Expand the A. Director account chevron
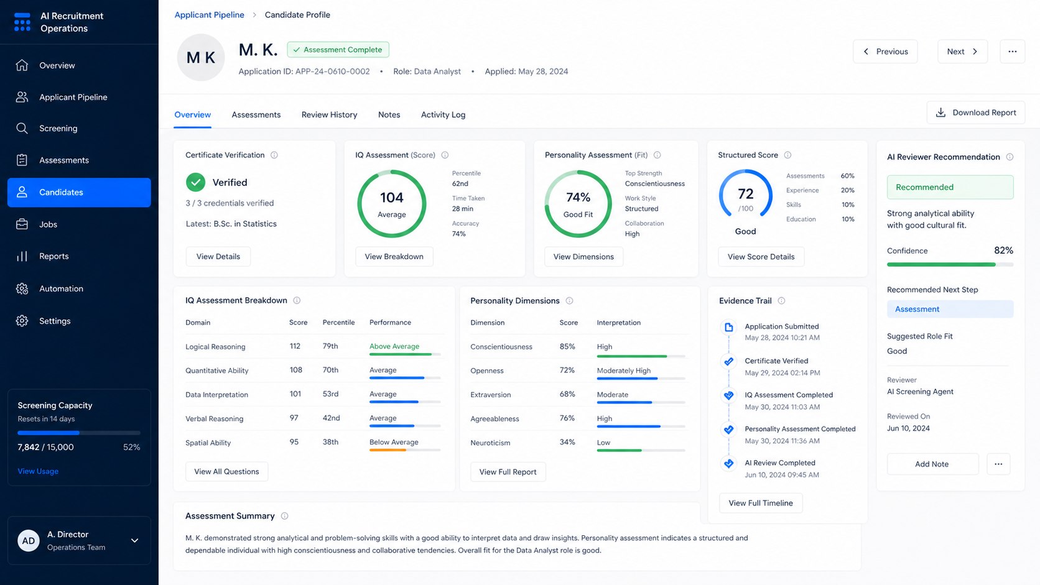 tap(134, 540)
